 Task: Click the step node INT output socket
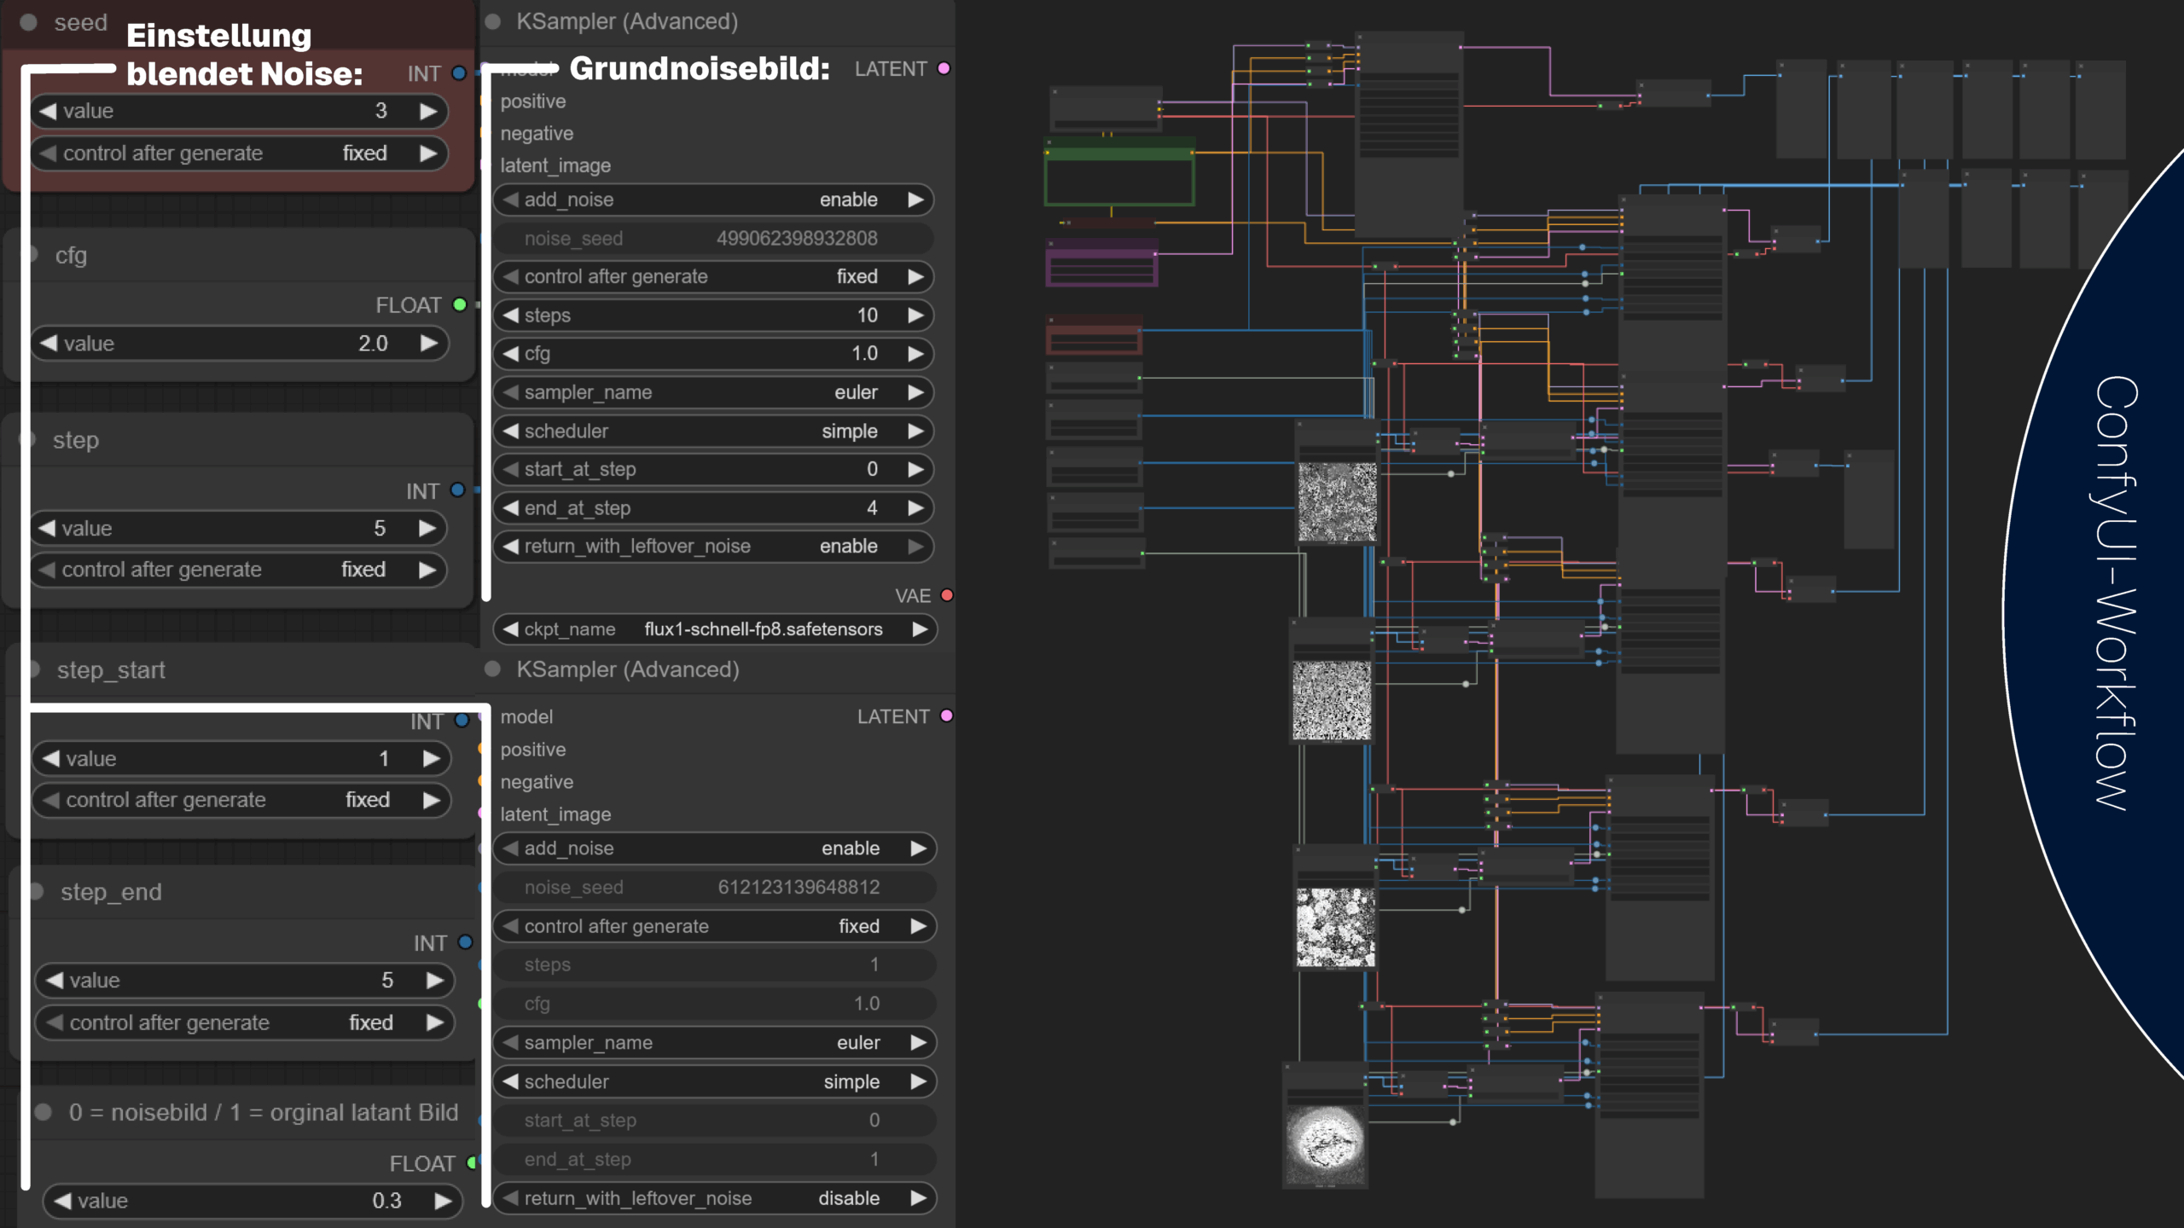pos(457,489)
